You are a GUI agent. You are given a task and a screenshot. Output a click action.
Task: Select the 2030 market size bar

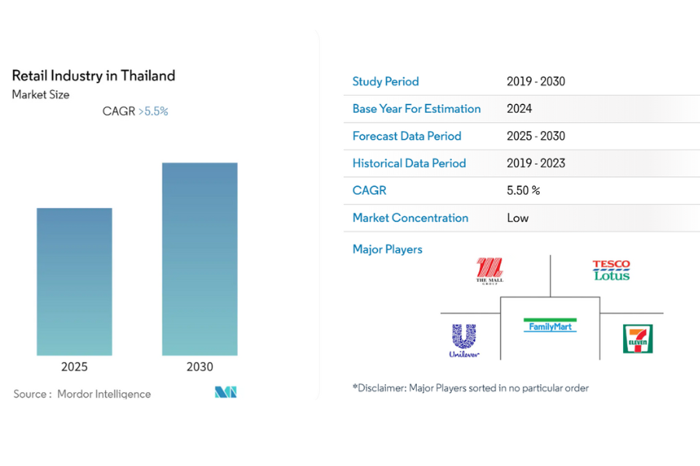click(200, 259)
